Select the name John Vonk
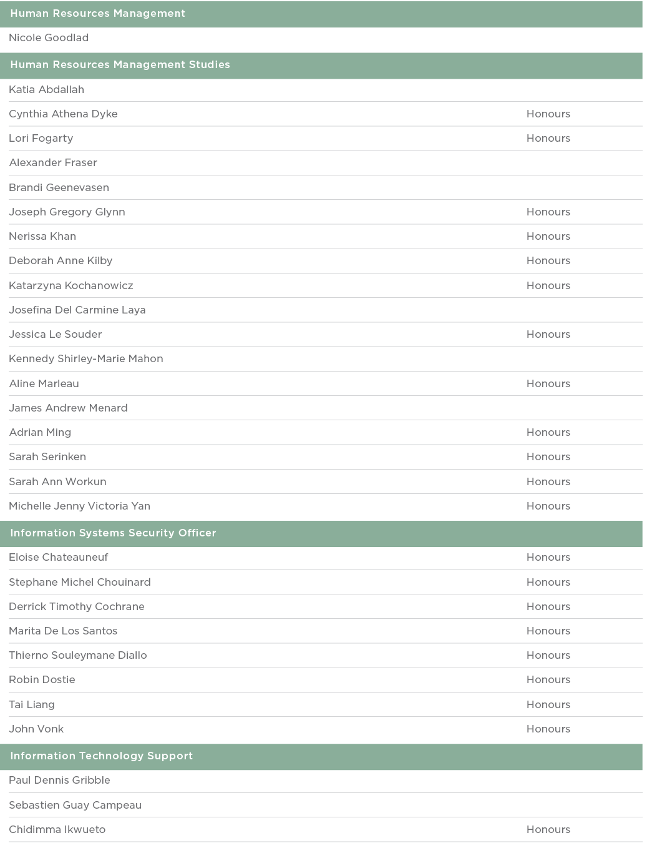647x843 pixels. tap(36, 729)
